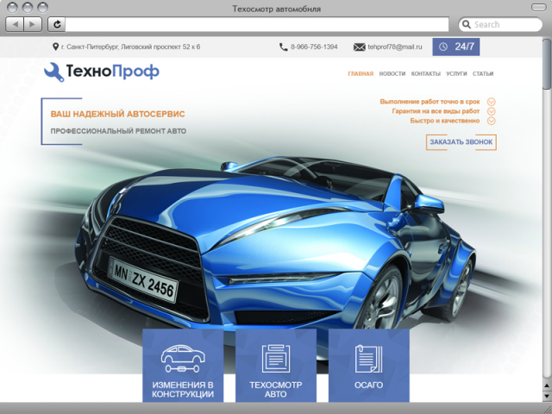The width and height of the screenshot is (552, 414).
Task: Click the wrench logo icon
Action: 53,72
